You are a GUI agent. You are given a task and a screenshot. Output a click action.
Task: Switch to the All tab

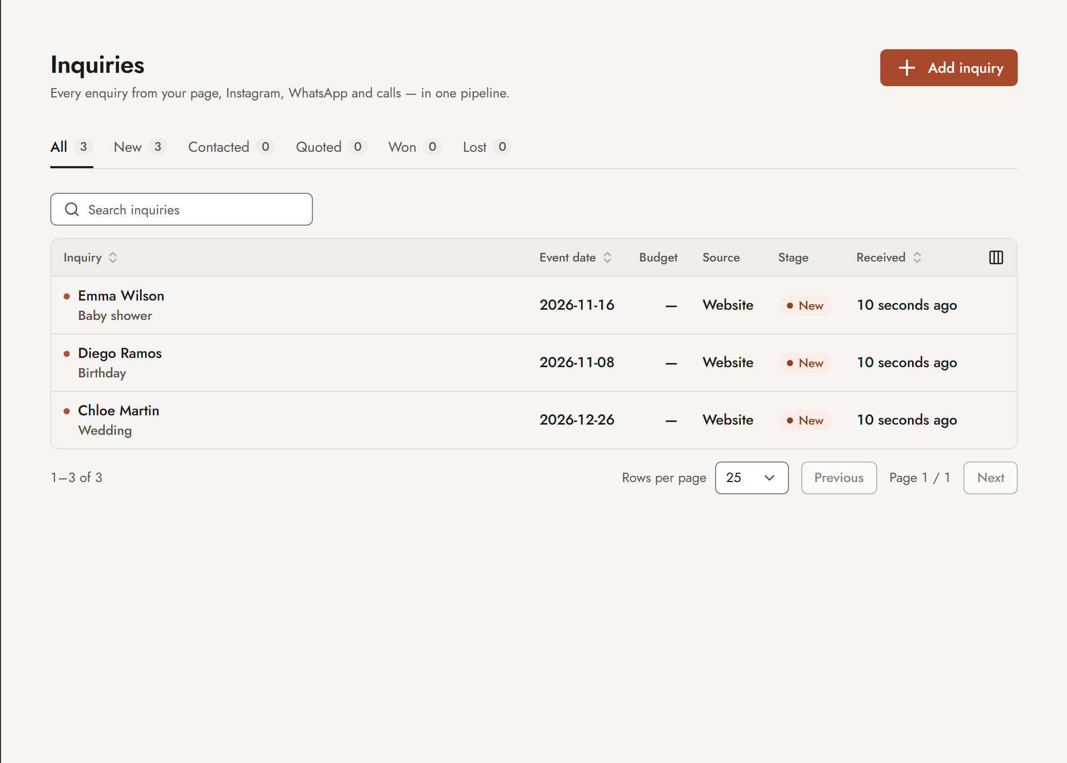tap(71, 147)
